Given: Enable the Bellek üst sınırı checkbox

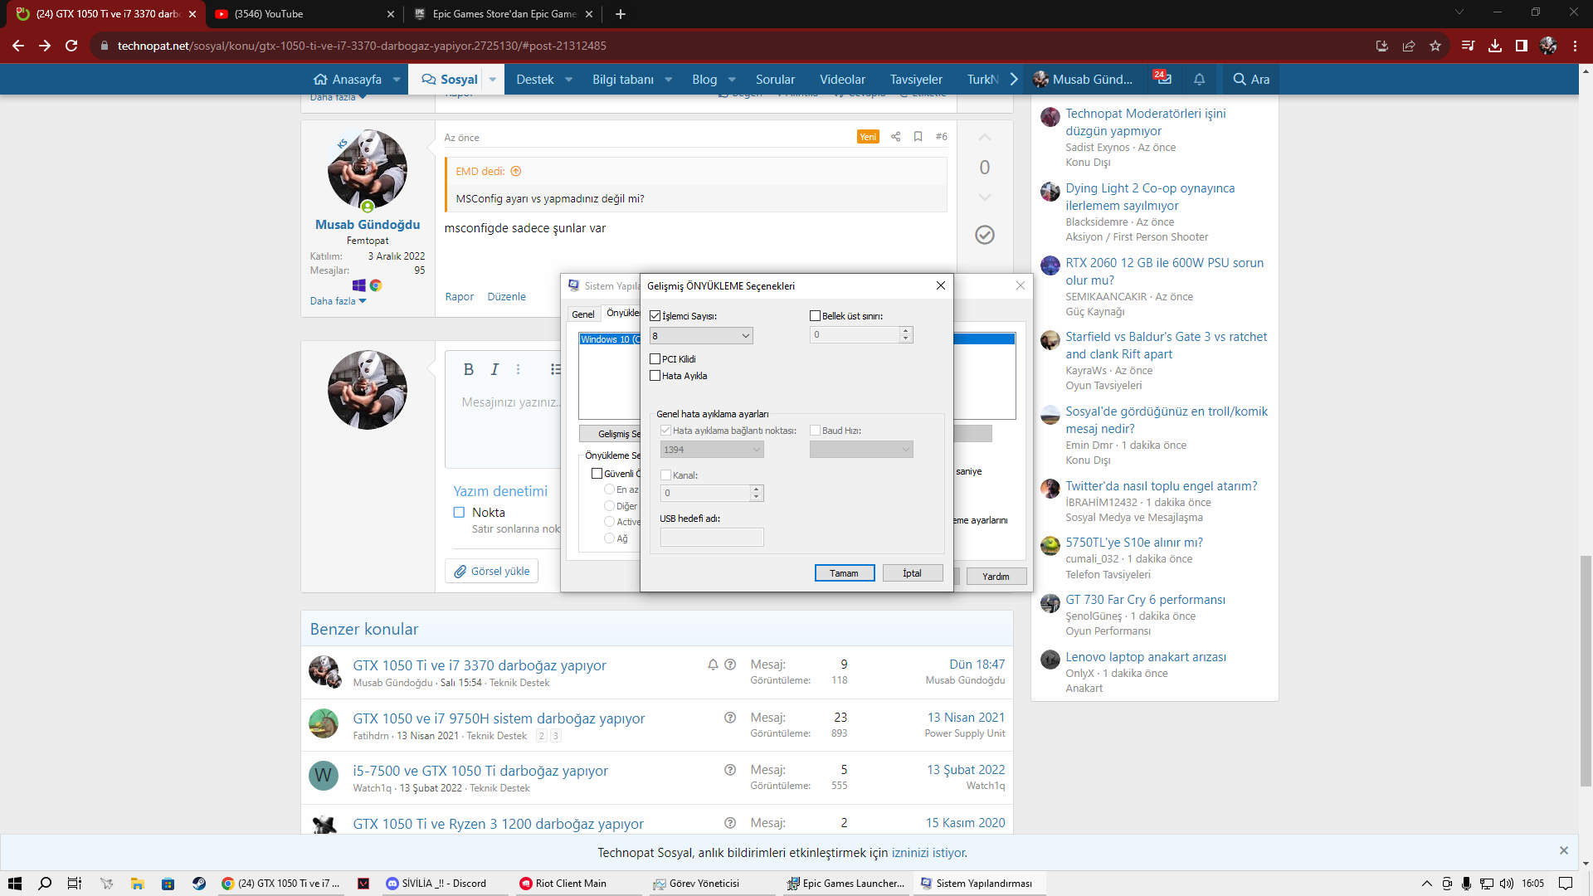Looking at the screenshot, I should click(x=815, y=316).
